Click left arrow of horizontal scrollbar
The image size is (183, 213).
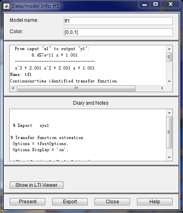pos(13,88)
